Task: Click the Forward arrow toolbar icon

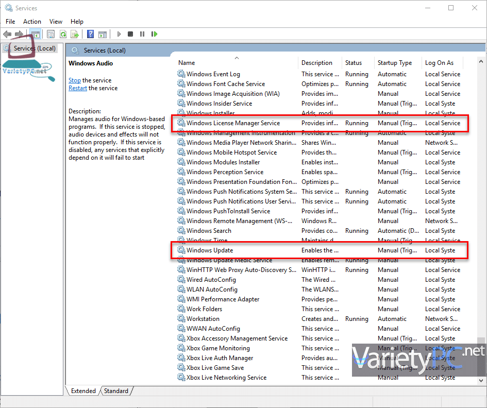Action: [19, 34]
